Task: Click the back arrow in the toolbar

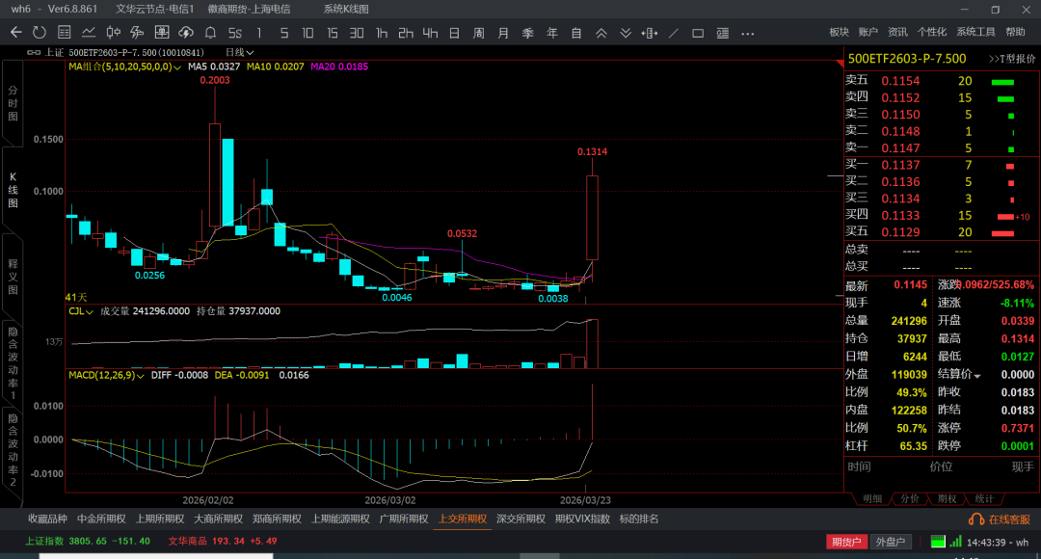Action: point(15,32)
